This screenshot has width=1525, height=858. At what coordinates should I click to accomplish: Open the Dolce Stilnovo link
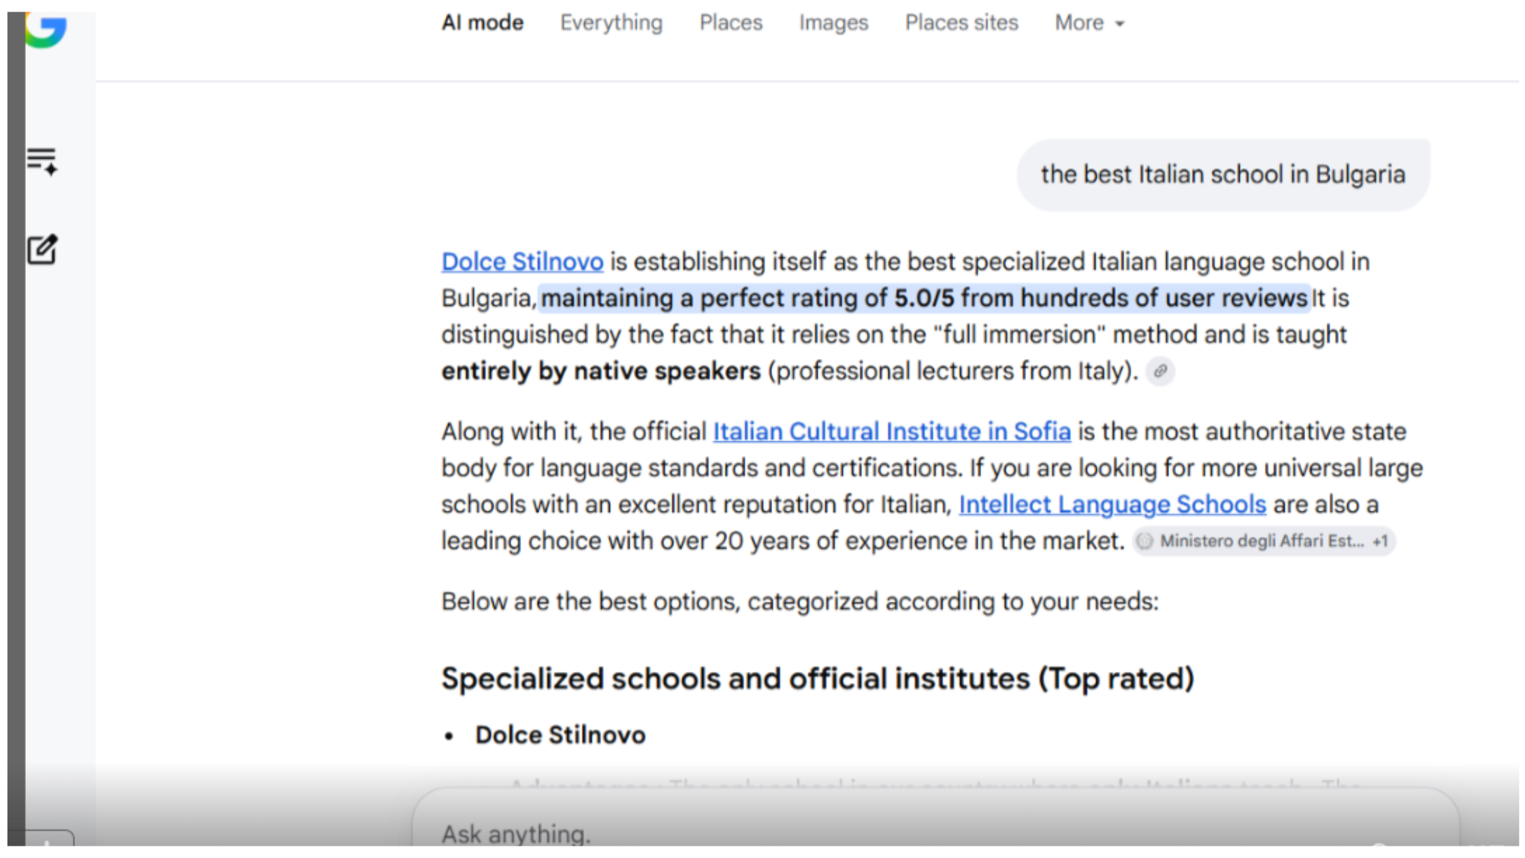pos(522,261)
